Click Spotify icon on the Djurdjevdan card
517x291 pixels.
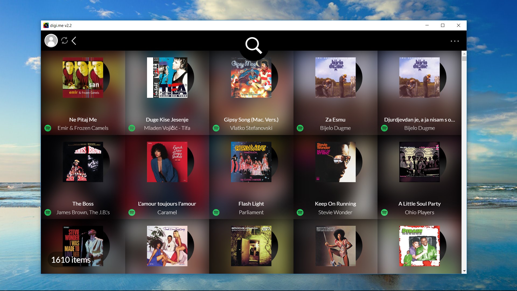pyautogui.click(x=385, y=128)
